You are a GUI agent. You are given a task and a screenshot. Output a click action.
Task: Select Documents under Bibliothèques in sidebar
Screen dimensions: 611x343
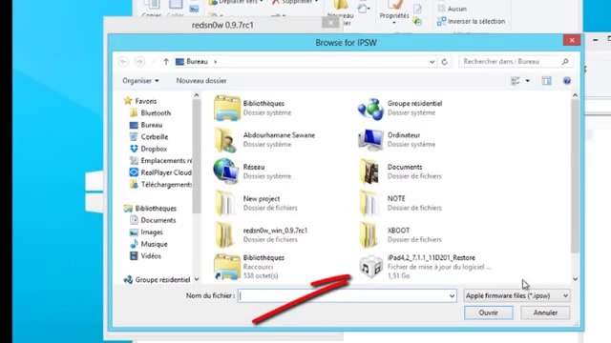158,220
